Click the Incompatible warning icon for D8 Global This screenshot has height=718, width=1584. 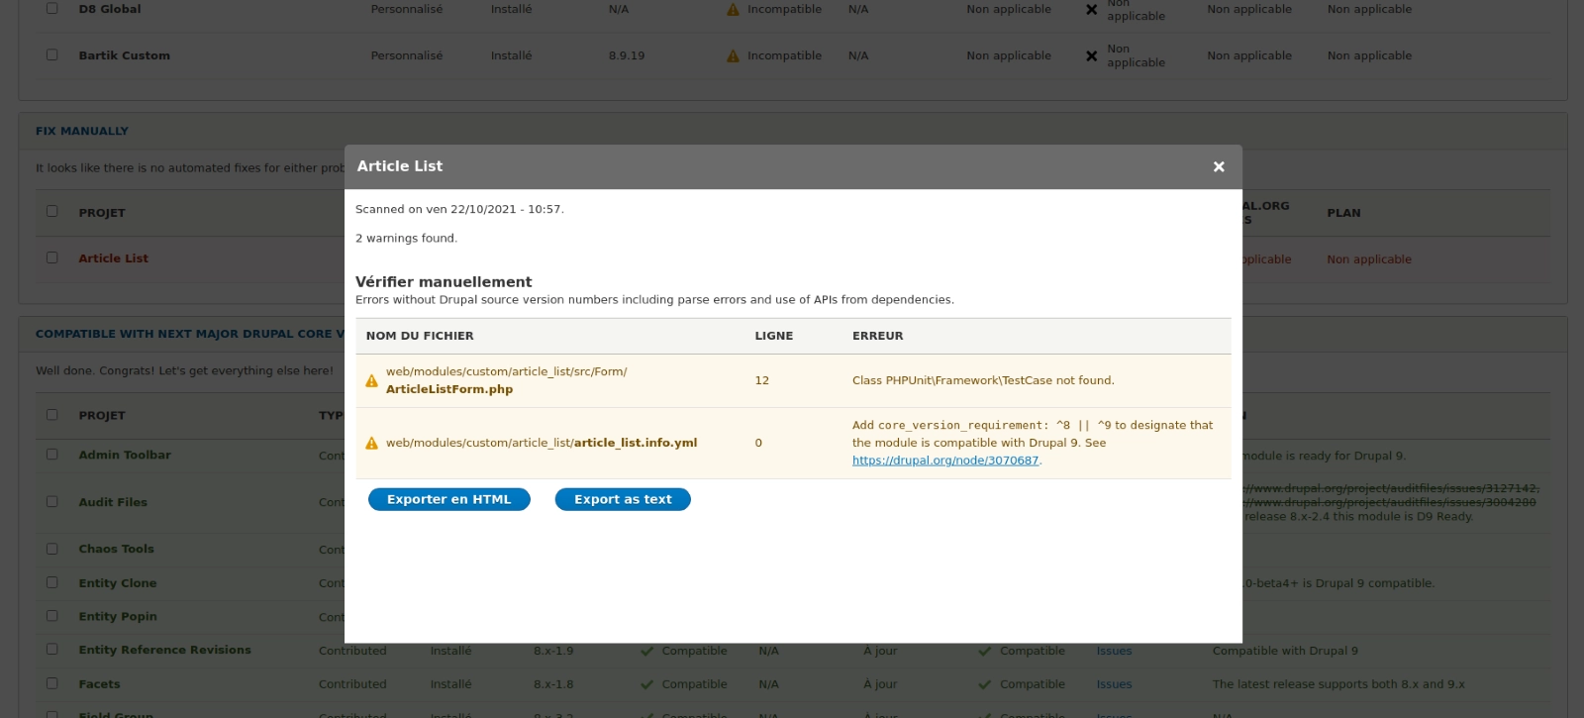point(734,10)
